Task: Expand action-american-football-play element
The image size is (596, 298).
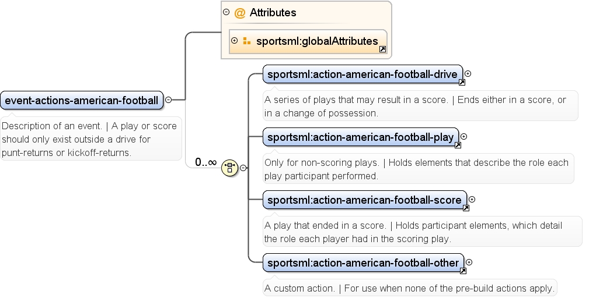Action: tap(464, 137)
